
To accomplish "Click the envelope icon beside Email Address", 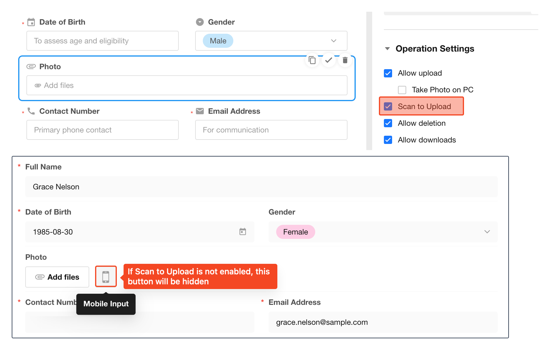I will coord(200,111).
